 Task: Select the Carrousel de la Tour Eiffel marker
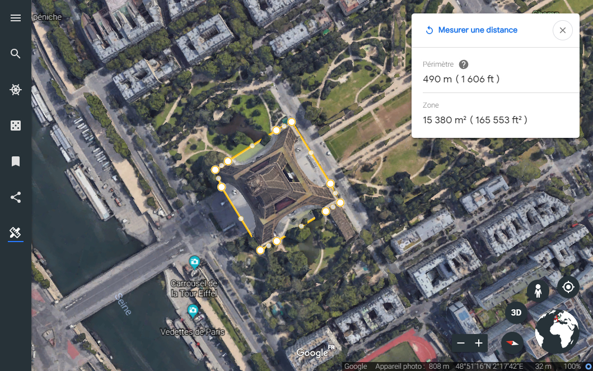pos(194,262)
